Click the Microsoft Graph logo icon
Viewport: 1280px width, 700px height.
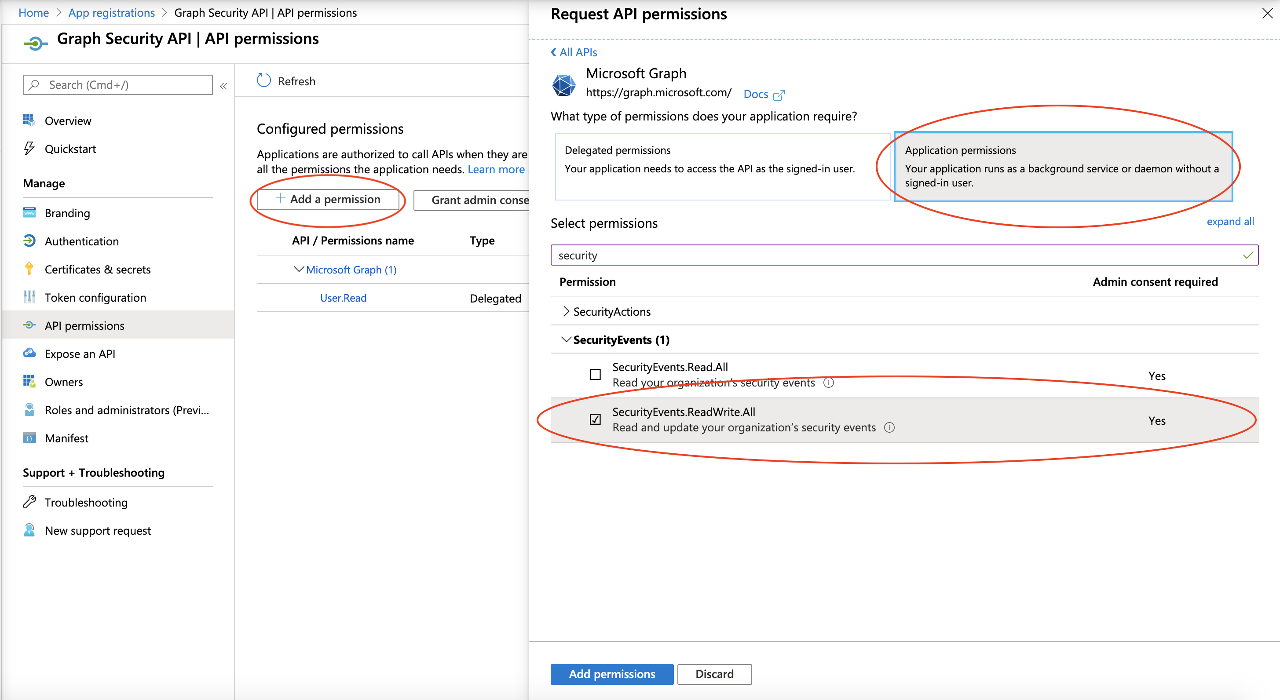click(563, 84)
